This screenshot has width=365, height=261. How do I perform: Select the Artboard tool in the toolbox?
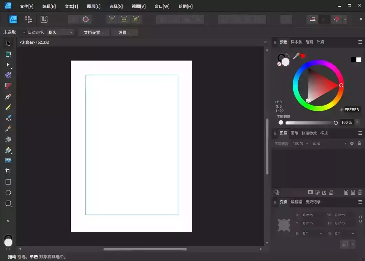8,54
